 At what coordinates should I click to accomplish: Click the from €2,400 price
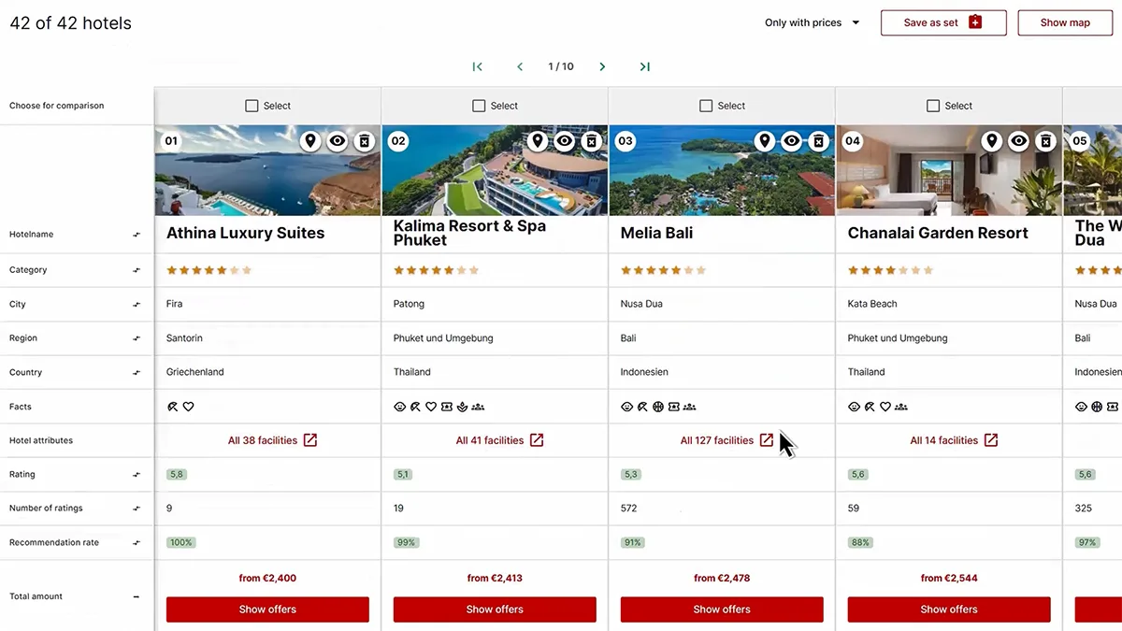coord(267,579)
